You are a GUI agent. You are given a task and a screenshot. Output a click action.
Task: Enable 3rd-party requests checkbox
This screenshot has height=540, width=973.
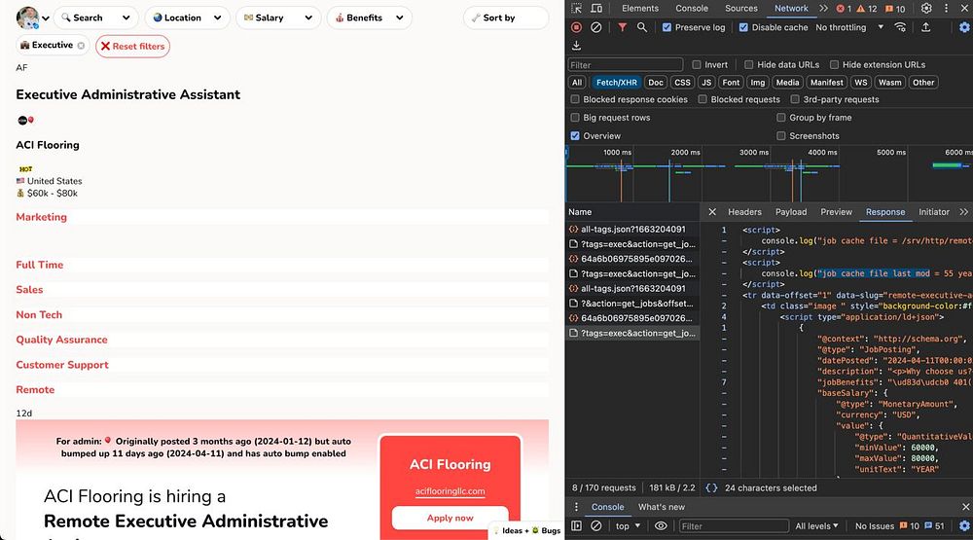click(795, 99)
